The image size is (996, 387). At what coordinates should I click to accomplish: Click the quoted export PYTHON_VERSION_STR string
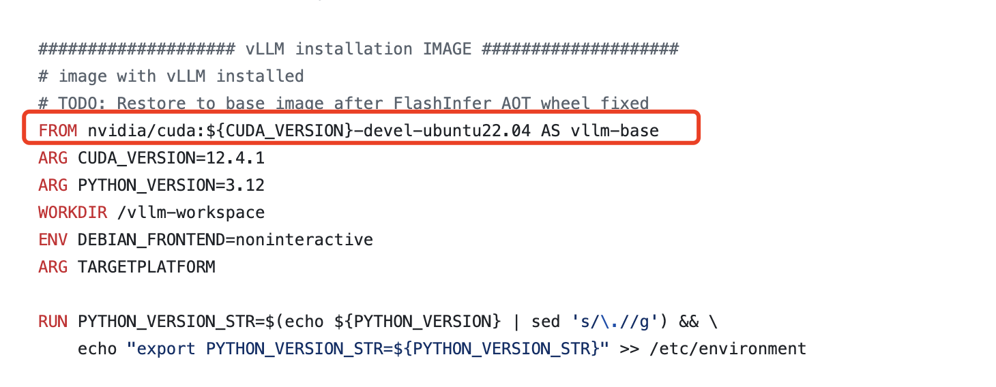[x=368, y=349]
